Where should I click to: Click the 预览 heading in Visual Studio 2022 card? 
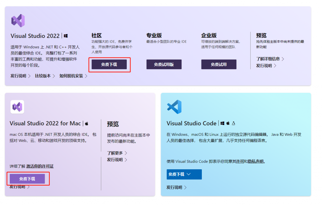coord(261,35)
